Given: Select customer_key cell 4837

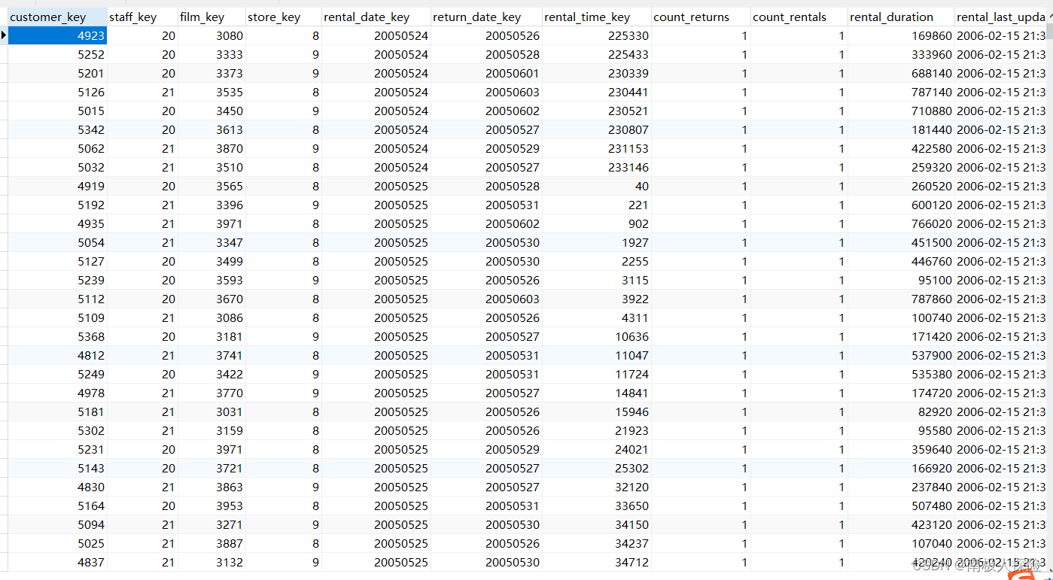Looking at the screenshot, I should click(x=58, y=562).
